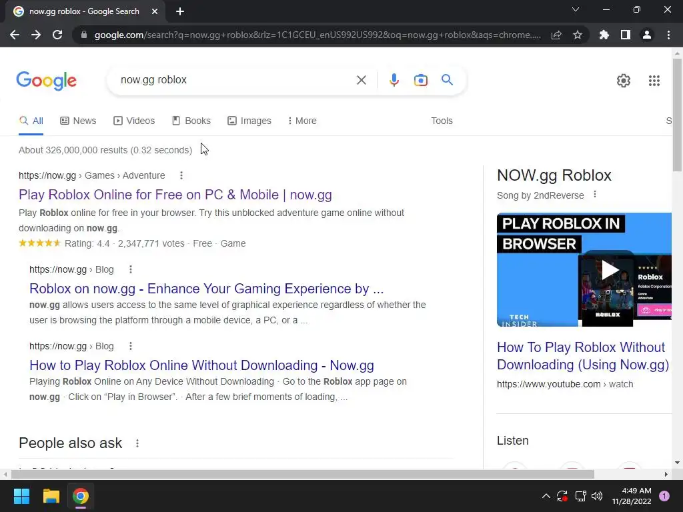This screenshot has width=683, height=512.
Task: Open options next to Song by 2ndReverse
Action: (x=594, y=195)
